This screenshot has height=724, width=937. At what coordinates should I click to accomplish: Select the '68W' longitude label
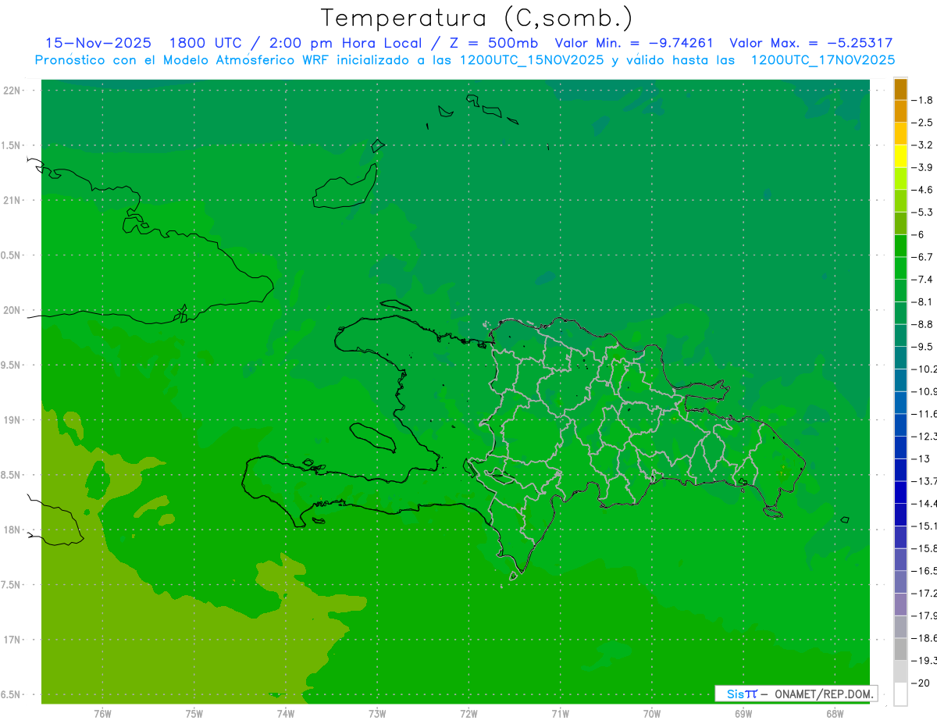click(835, 714)
